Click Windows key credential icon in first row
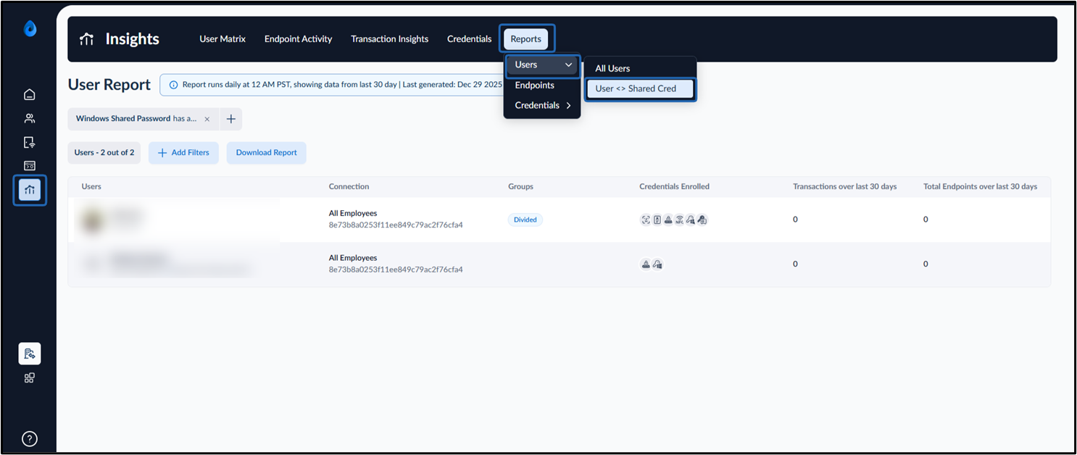 [691, 220]
